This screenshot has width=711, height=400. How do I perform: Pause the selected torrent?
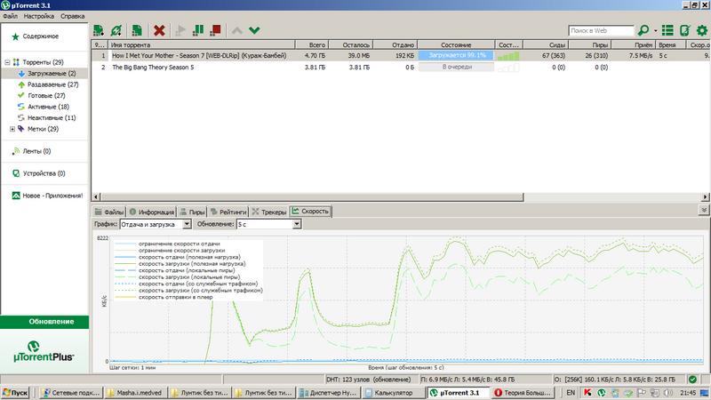tap(198, 30)
